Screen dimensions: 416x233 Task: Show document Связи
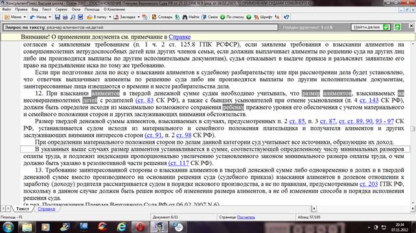209,17
